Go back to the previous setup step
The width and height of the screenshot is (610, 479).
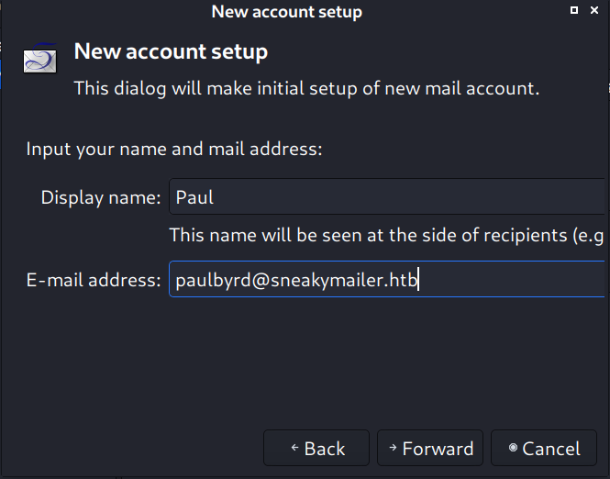click(x=316, y=449)
